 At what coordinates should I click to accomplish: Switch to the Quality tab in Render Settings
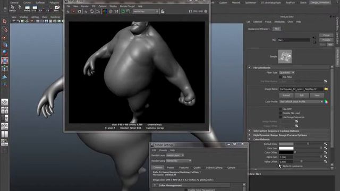197,168
